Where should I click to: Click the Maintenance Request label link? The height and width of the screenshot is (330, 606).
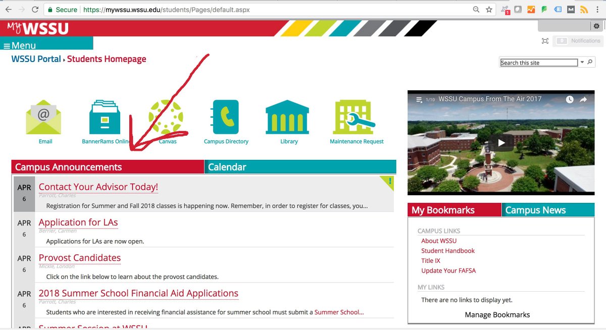[357, 142]
